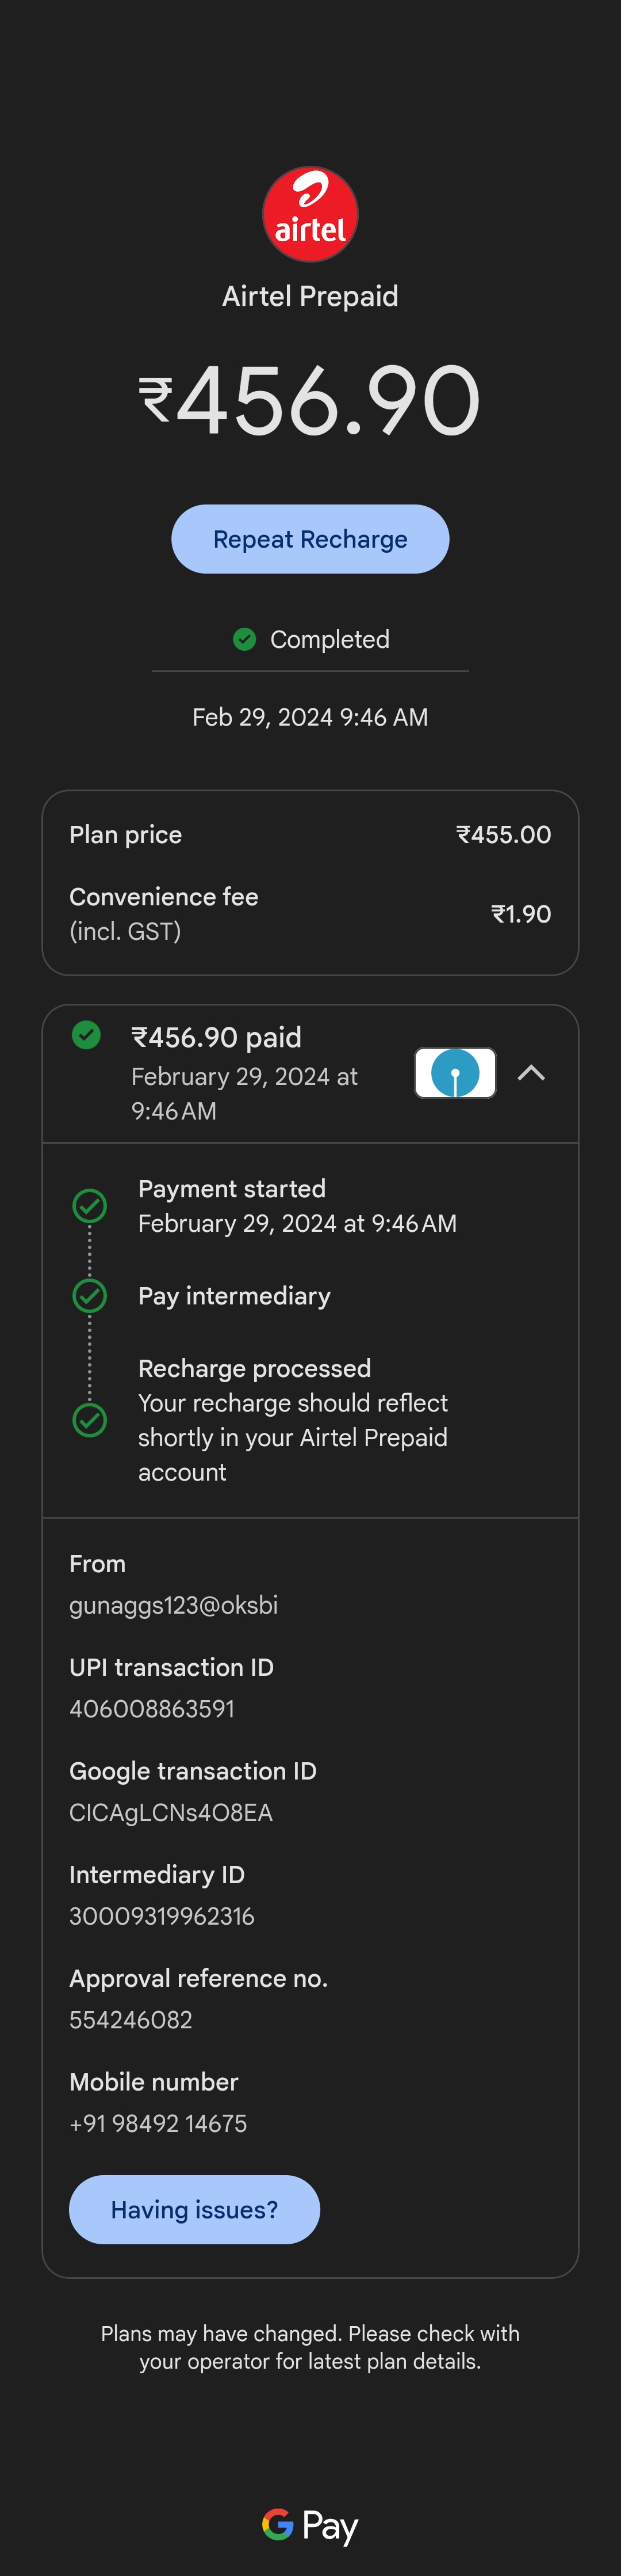
Task: Collapse the payment details chevron
Action: (531, 1073)
